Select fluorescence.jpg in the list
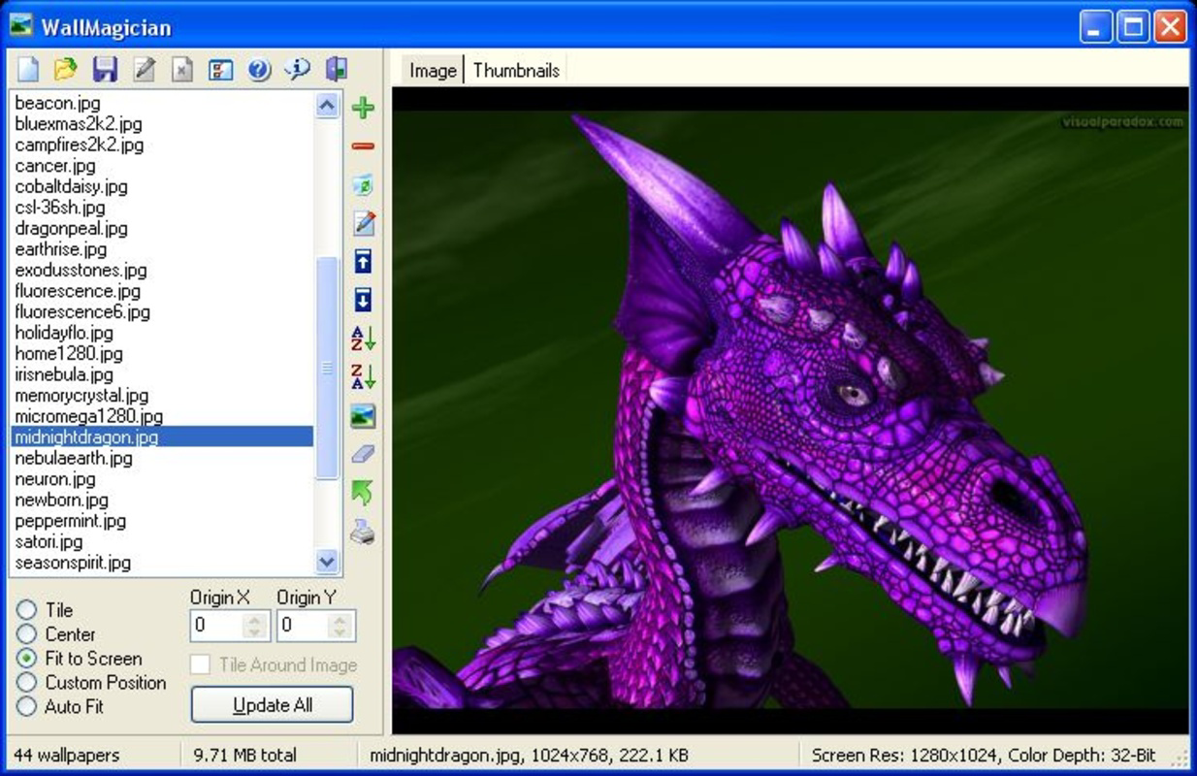This screenshot has width=1197, height=776. tap(162, 292)
